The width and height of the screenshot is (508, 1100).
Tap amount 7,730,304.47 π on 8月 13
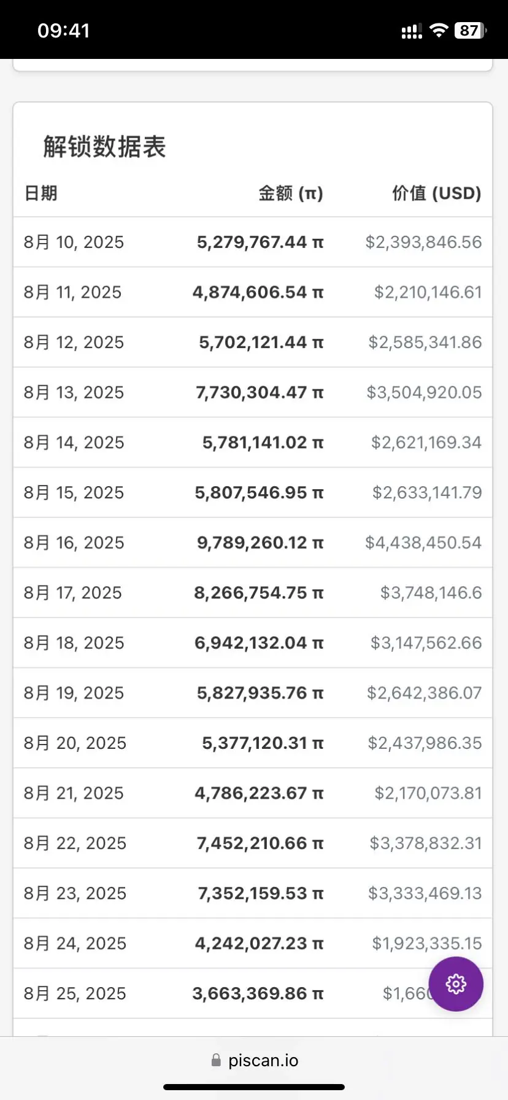point(260,392)
